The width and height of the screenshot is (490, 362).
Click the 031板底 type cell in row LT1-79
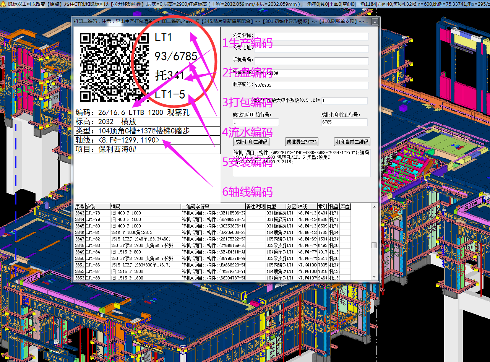coord(276,219)
